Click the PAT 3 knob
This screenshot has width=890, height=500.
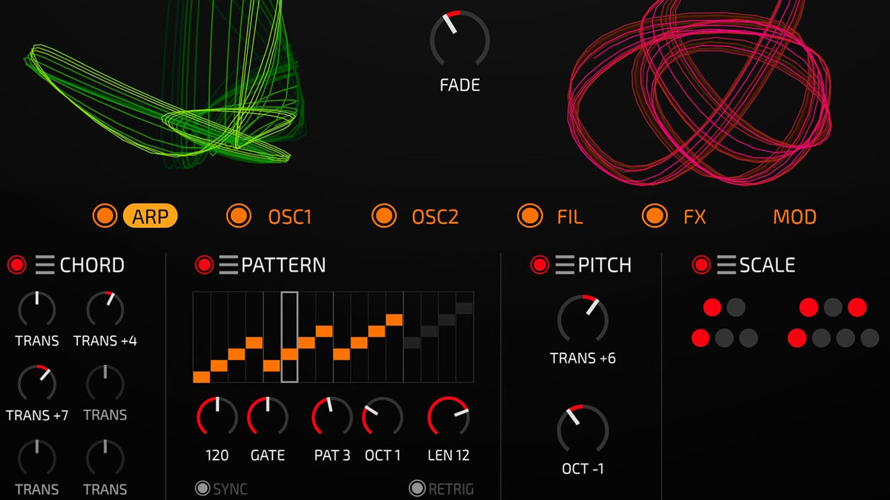coord(332,418)
